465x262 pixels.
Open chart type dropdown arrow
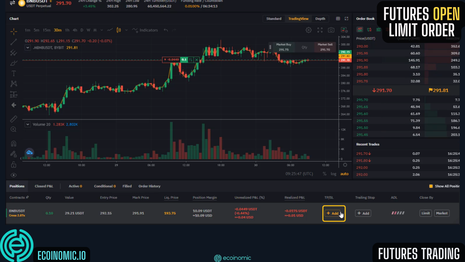126,30
